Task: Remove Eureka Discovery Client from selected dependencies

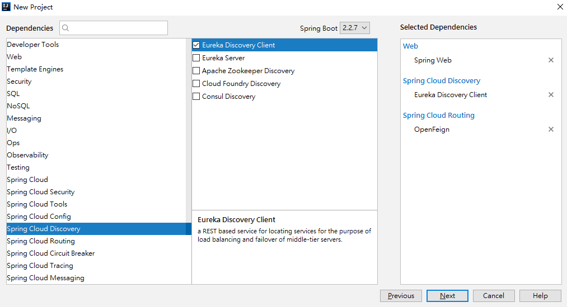Action: point(551,95)
